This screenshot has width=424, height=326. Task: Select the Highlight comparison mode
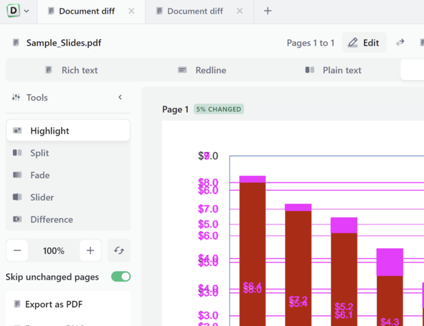68,130
